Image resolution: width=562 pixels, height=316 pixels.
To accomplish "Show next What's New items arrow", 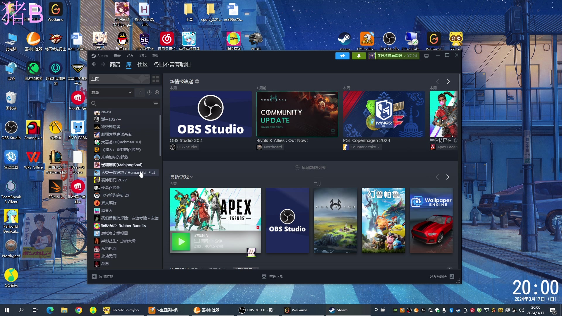I will pyautogui.click(x=448, y=82).
